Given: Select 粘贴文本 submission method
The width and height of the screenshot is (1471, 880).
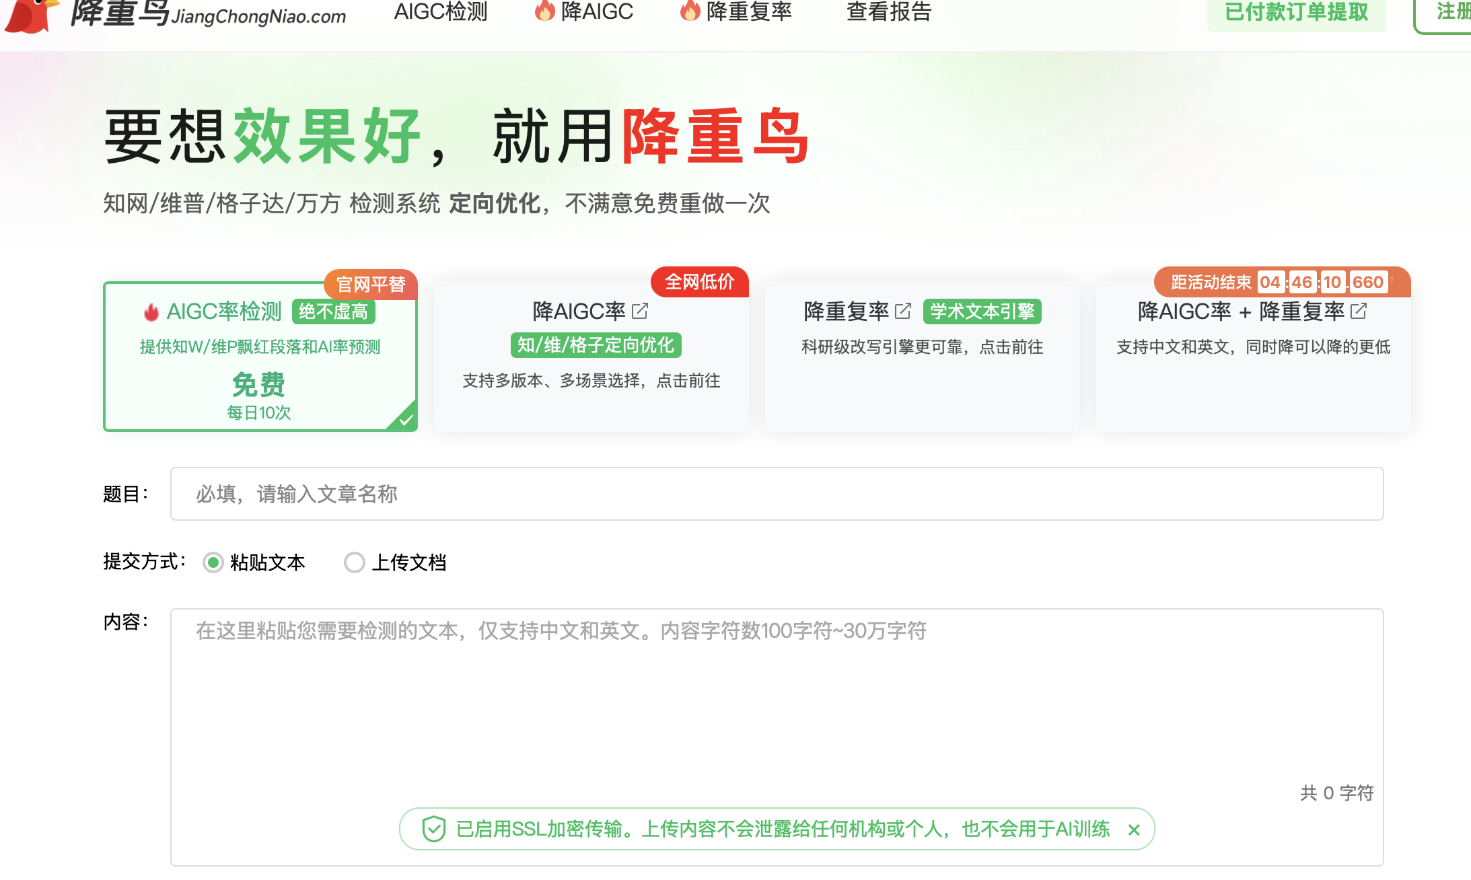Looking at the screenshot, I should (213, 562).
